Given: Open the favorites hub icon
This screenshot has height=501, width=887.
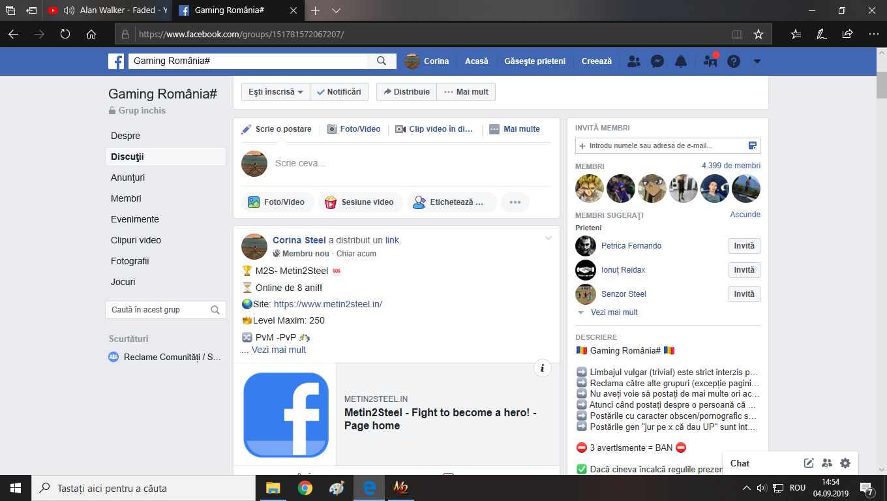Looking at the screenshot, I should [x=796, y=34].
